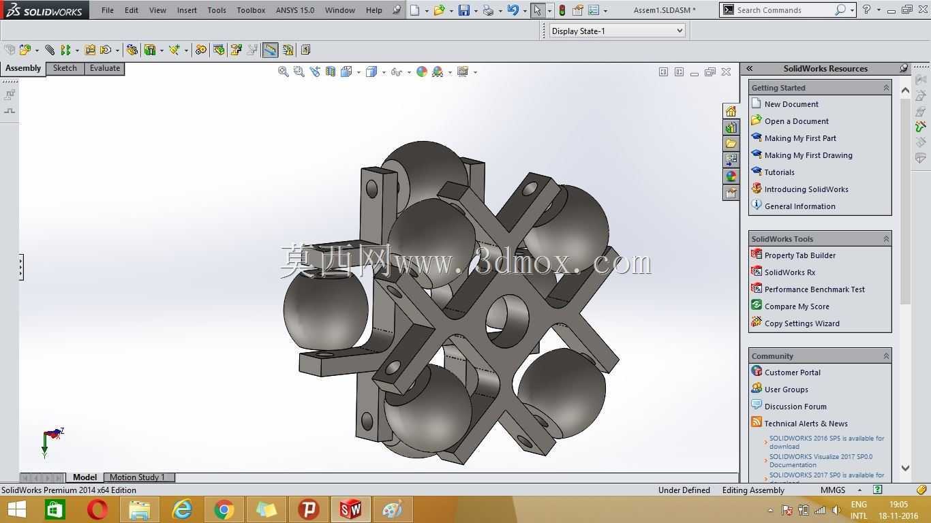Open Google Chrome from the taskbar
This screenshot has width=931, height=523.
pos(224,509)
